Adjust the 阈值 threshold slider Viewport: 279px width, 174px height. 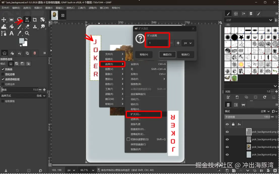point(19,90)
